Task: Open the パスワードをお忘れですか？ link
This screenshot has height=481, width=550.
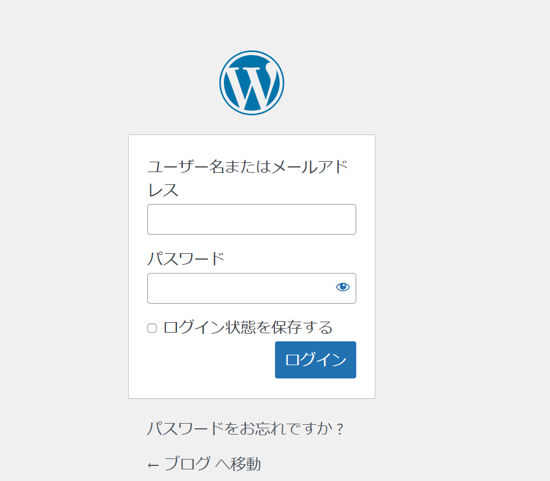Action: [x=245, y=429]
